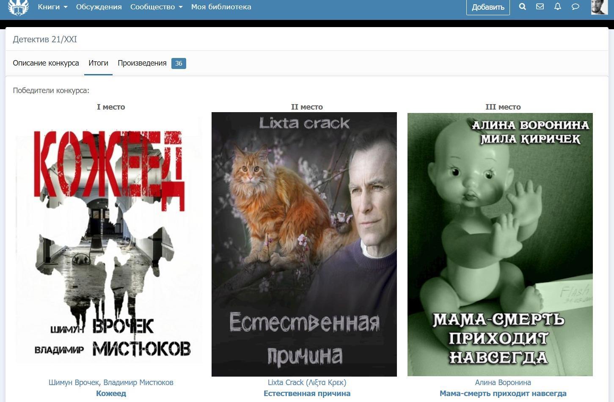Open the Кожеед title link

(111, 394)
